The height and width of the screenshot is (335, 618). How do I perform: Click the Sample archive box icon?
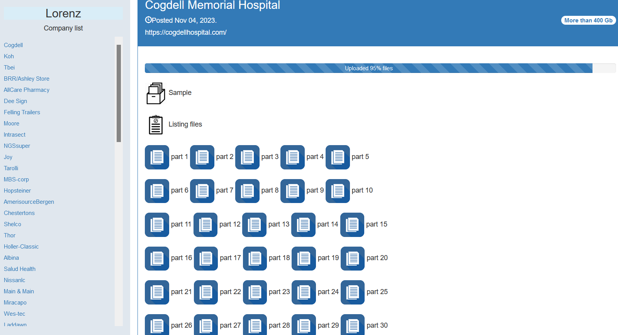[x=156, y=93]
